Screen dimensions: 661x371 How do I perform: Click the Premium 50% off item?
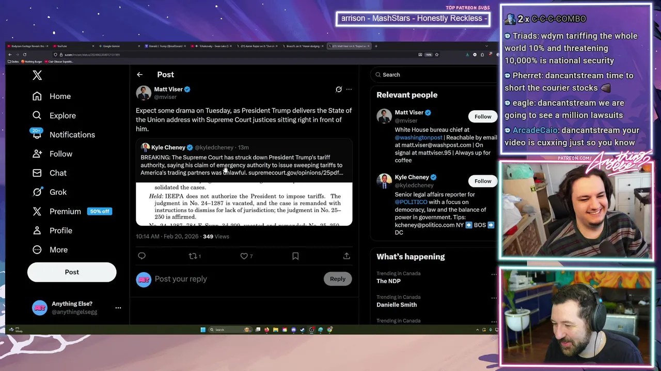click(x=72, y=211)
